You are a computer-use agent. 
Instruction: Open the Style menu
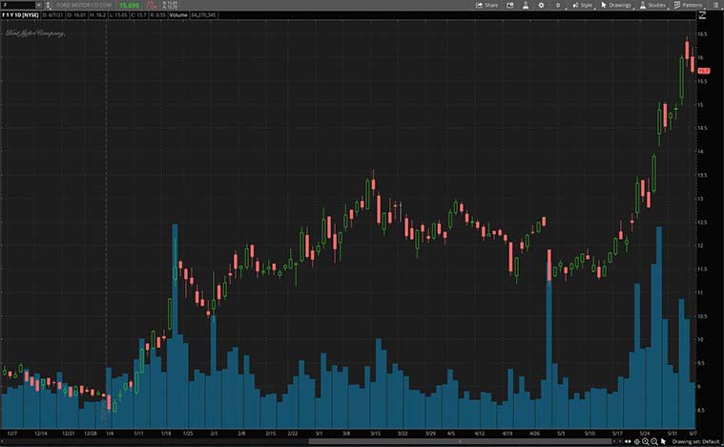582,5
